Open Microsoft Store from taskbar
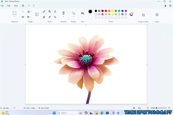173x115 pixels. 107,113
